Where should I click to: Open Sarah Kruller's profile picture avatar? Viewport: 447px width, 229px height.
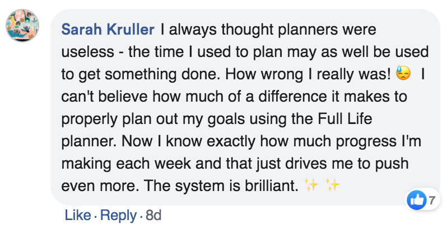[22, 26]
